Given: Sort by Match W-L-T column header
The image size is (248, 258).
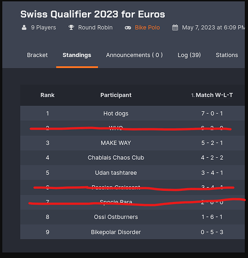Looking at the screenshot, I should pyautogui.click(x=212, y=95).
